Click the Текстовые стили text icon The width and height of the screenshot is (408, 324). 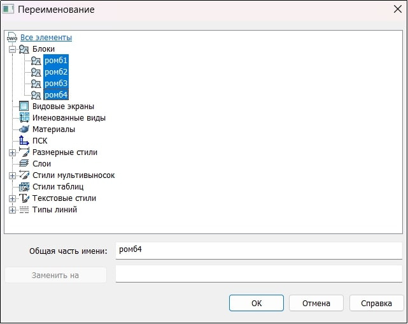click(x=24, y=198)
